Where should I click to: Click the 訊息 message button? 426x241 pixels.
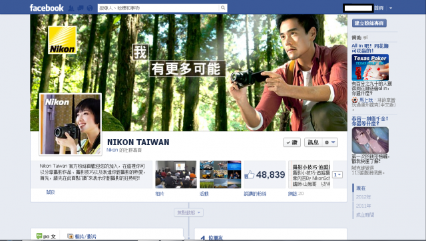point(314,142)
